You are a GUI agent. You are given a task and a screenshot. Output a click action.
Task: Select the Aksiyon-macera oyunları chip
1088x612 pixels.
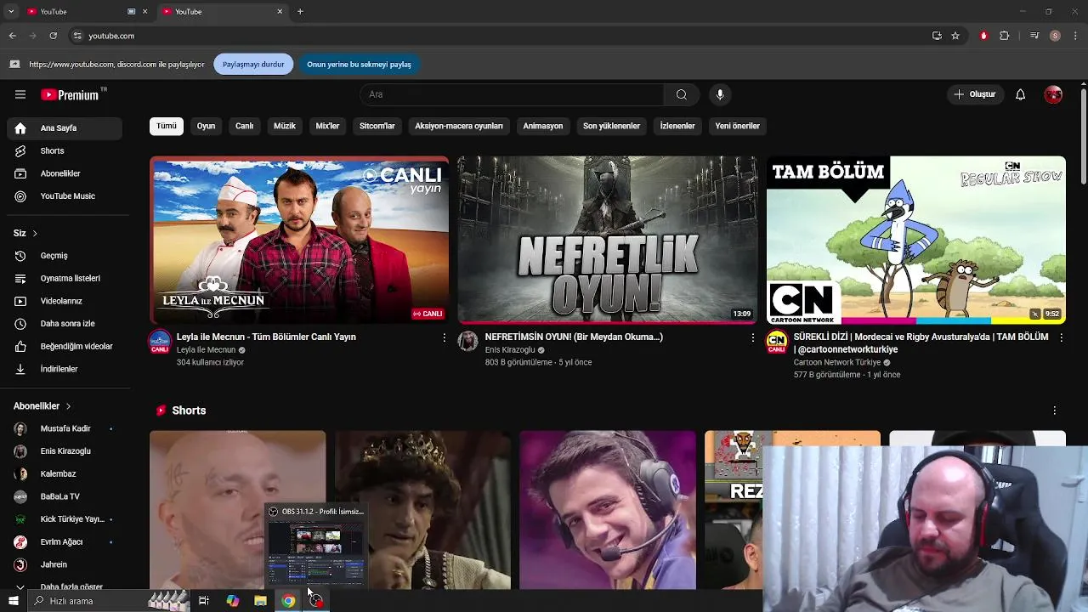coord(459,126)
